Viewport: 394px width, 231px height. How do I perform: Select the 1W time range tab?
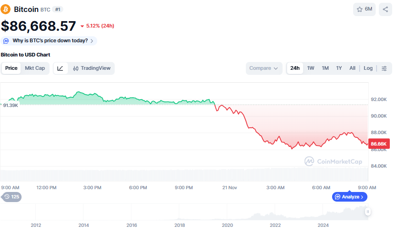tap(311, 68)
